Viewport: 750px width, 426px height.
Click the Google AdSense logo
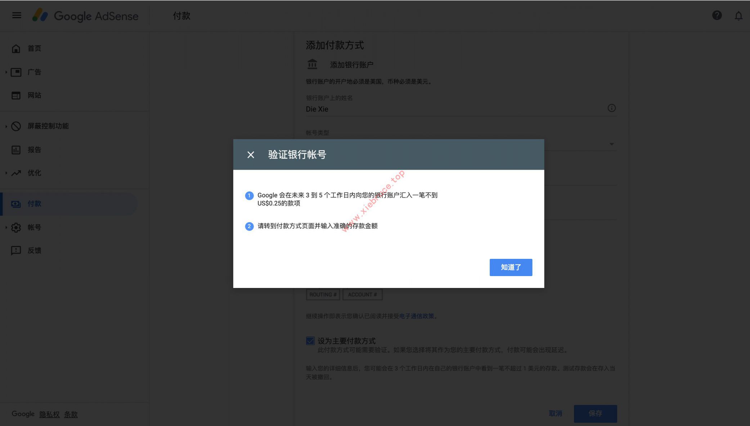tap(85, 15)
